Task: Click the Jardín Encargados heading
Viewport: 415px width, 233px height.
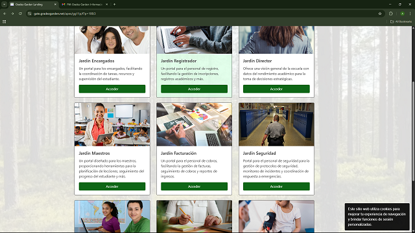Action: click(97, 61)
